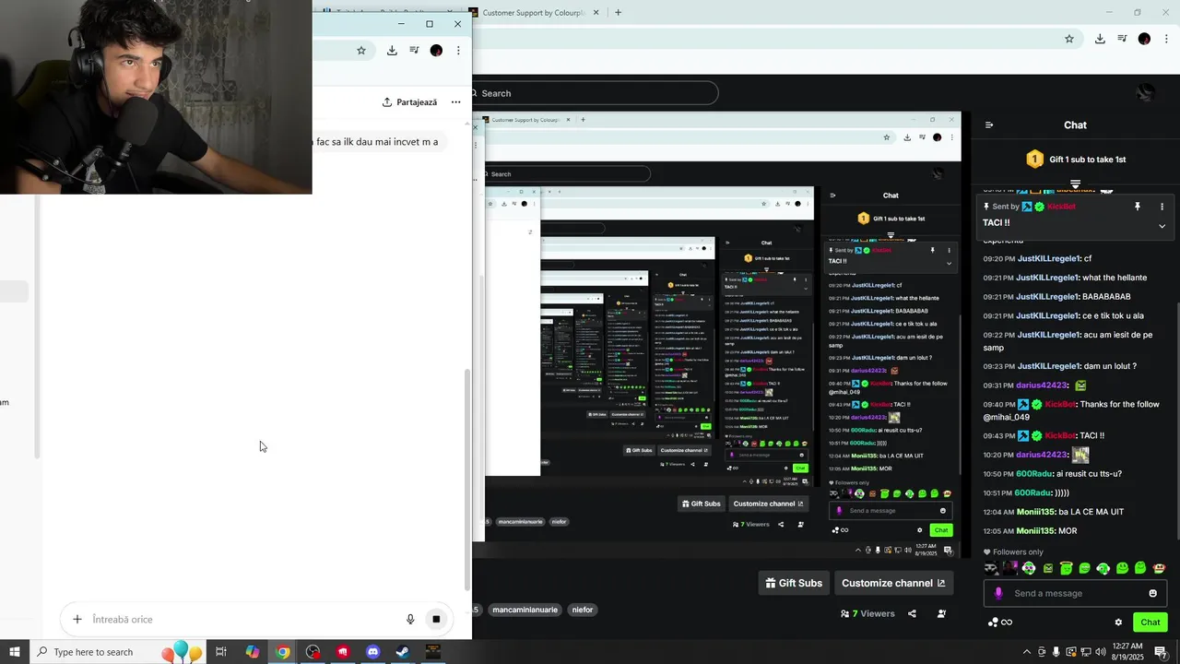This screenshot has height=664, width=1180.
Task: Open chat settings gear
Action: (x=1118, y=622)
